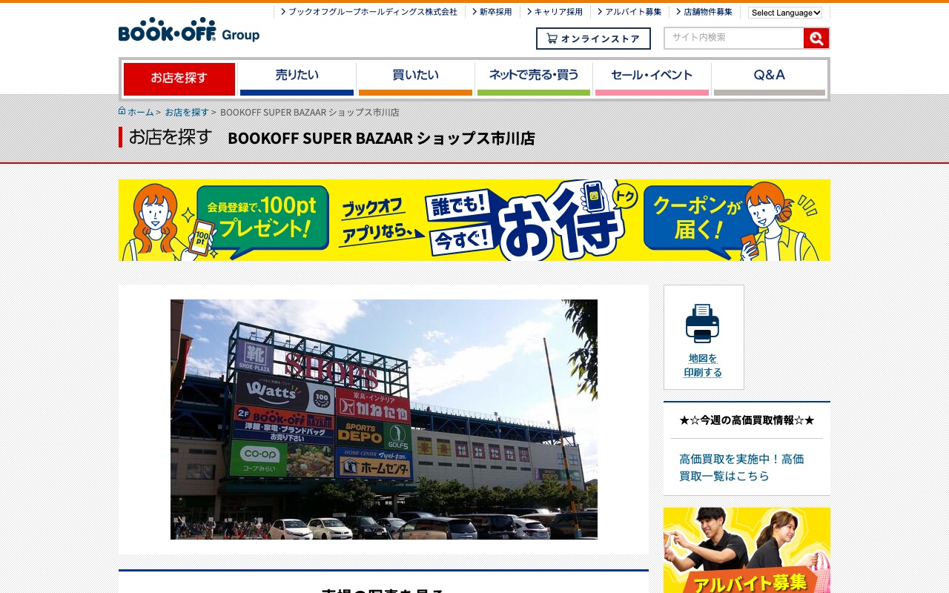Click the shopping cart icon in オンラインストア
This screenshot has width=949, height=593.
click(x=552, y=38)
